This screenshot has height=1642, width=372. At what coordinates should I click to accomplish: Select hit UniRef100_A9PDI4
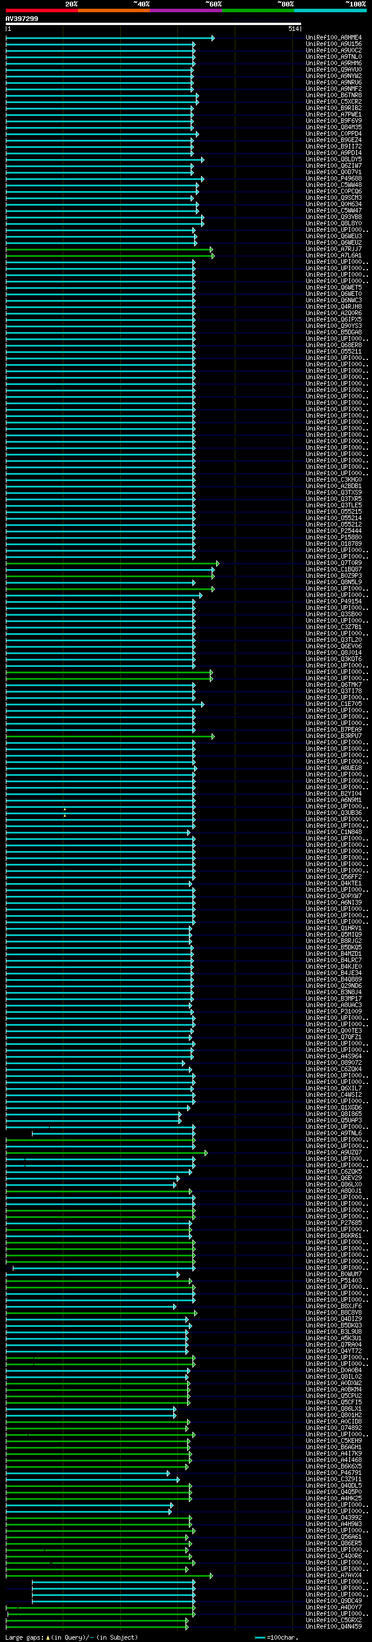point(334,153)
